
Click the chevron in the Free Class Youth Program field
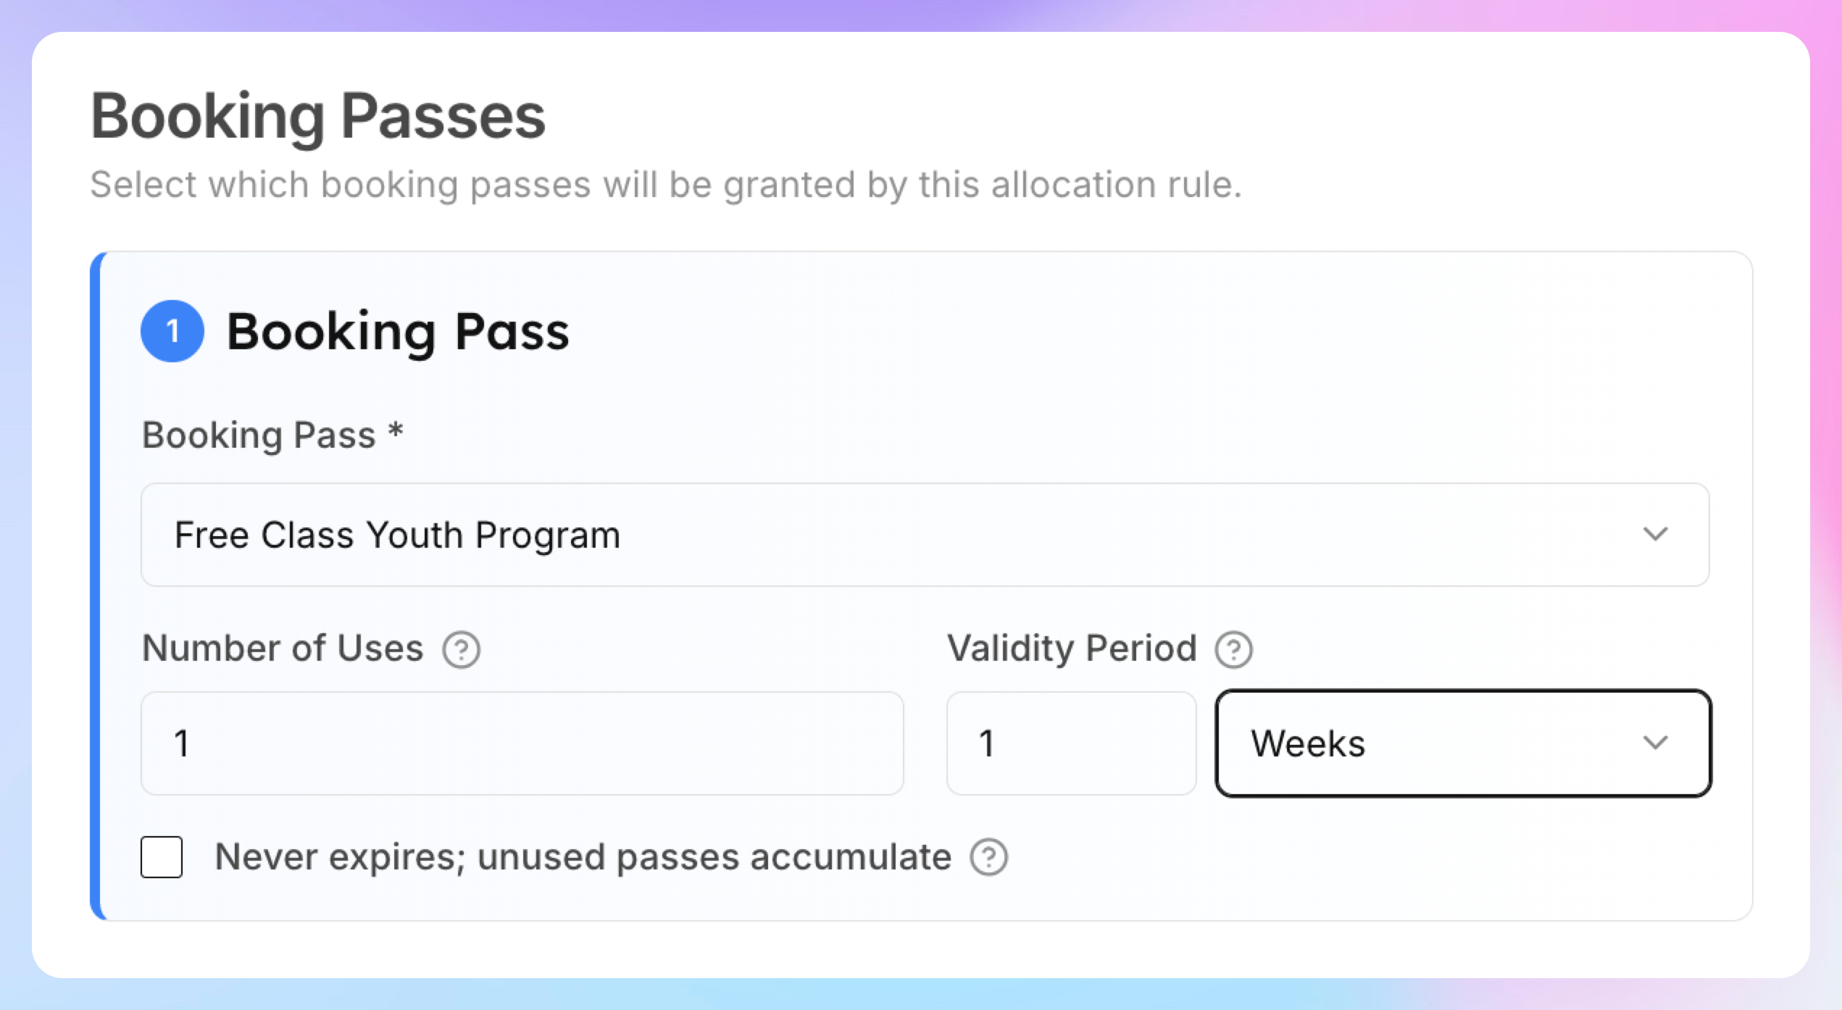pos(1656,535)
